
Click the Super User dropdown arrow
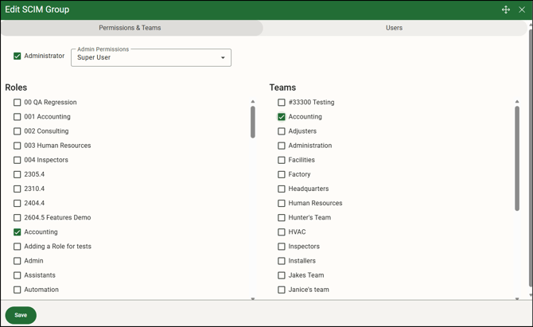(x=223, y=58)
